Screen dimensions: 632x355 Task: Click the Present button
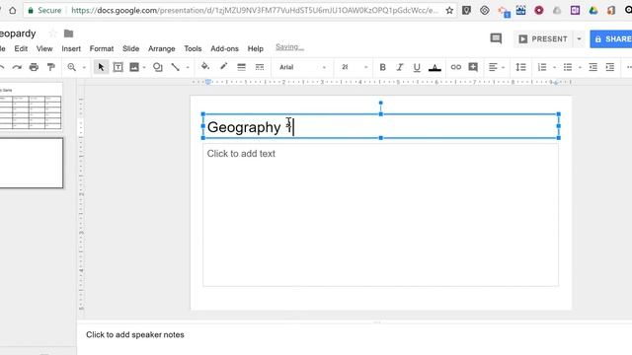543,39
